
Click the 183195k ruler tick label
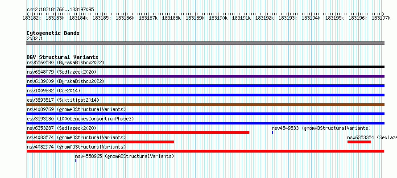tap(335, 18)
